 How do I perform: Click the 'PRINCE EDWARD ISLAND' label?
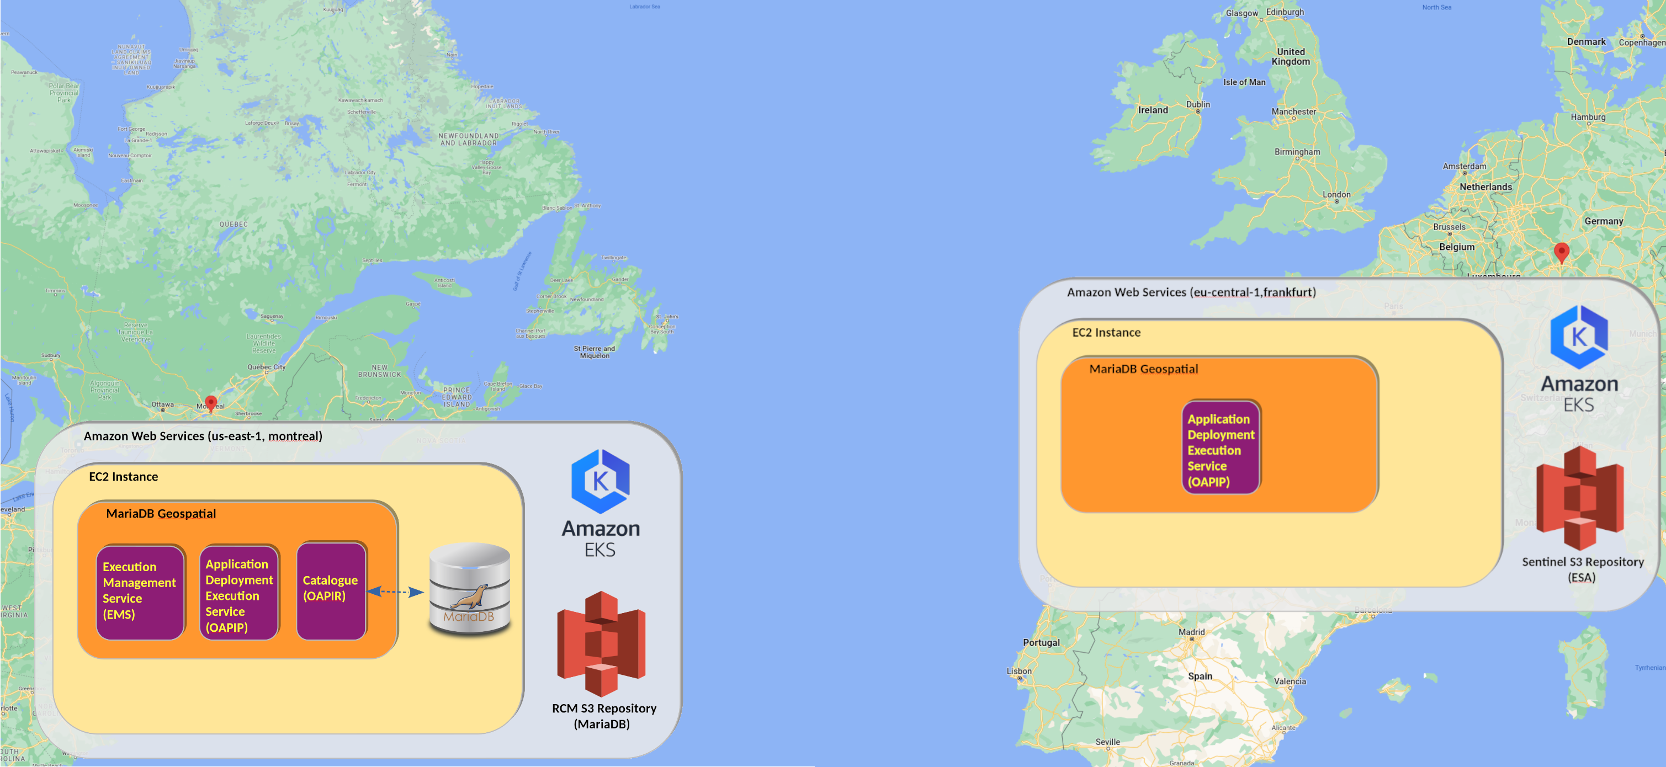tap(456, 397)
